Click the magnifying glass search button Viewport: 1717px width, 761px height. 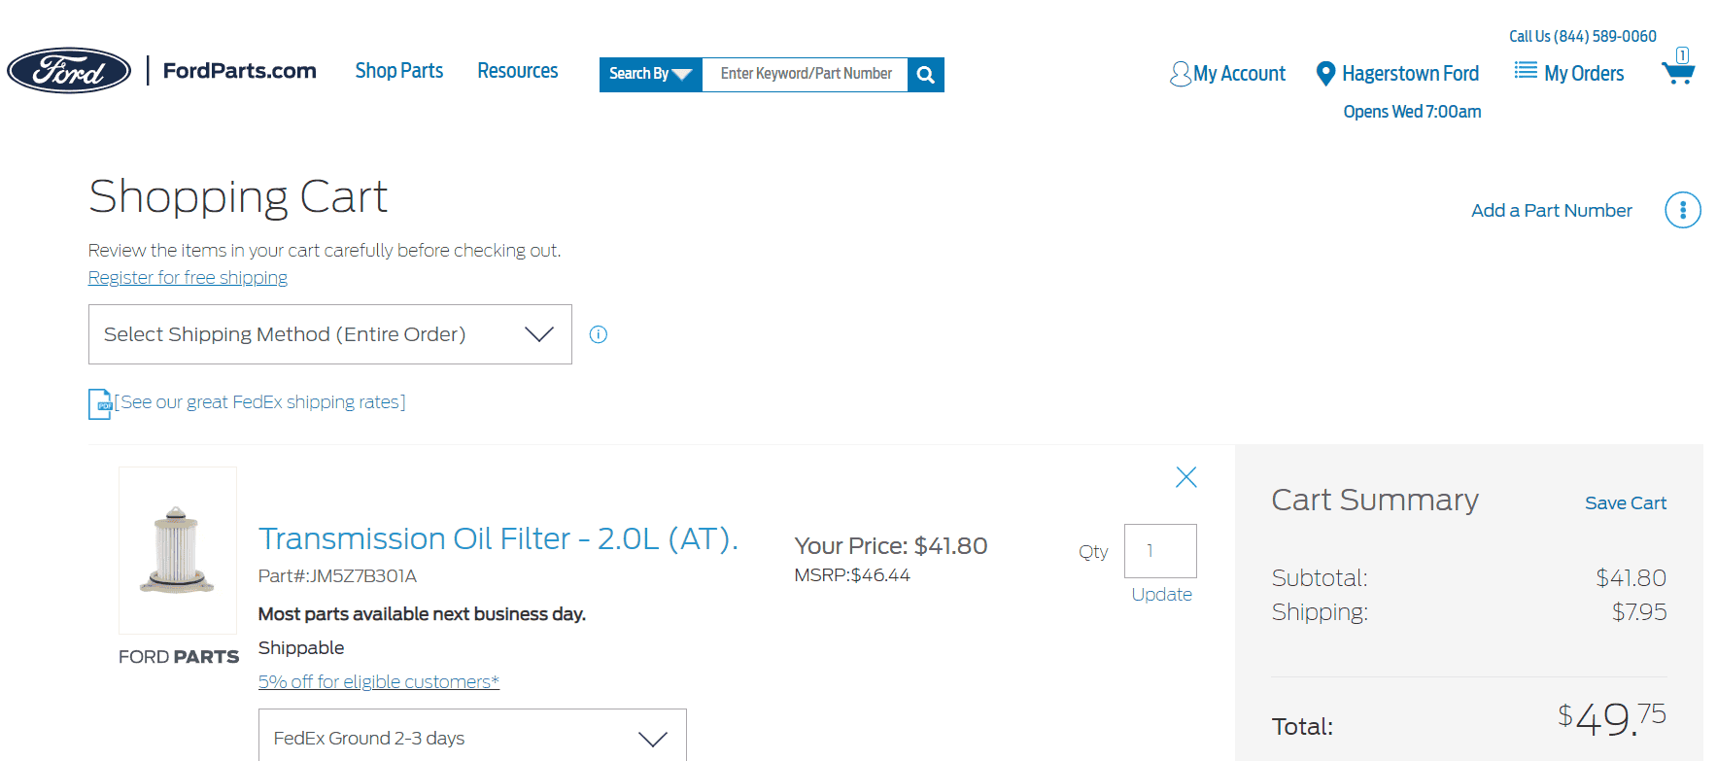(925, 75)
